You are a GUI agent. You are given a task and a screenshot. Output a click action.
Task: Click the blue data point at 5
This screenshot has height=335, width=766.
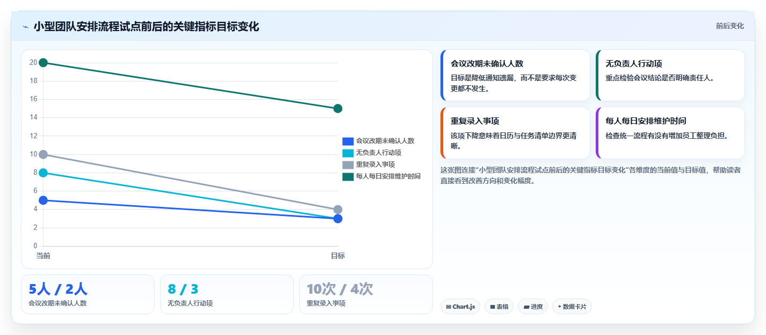44,200
